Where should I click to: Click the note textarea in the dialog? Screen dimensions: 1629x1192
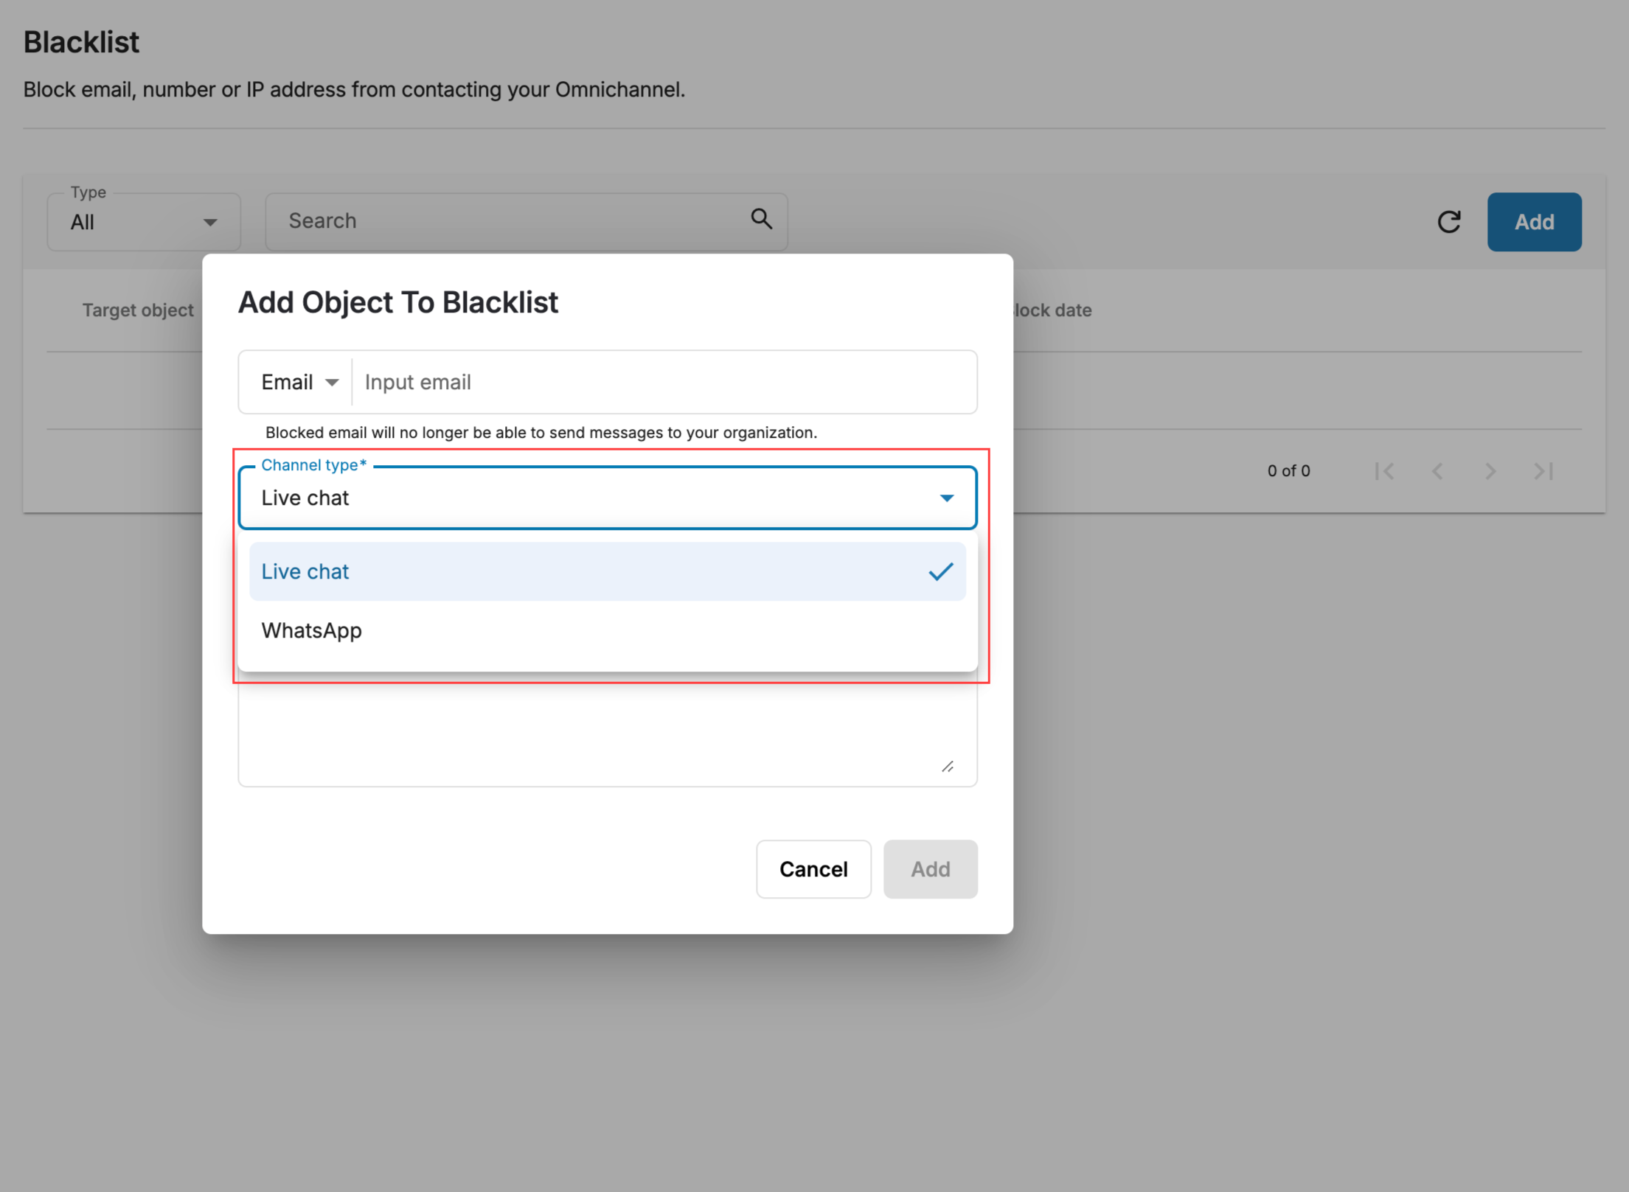click(x=608, y=730)
